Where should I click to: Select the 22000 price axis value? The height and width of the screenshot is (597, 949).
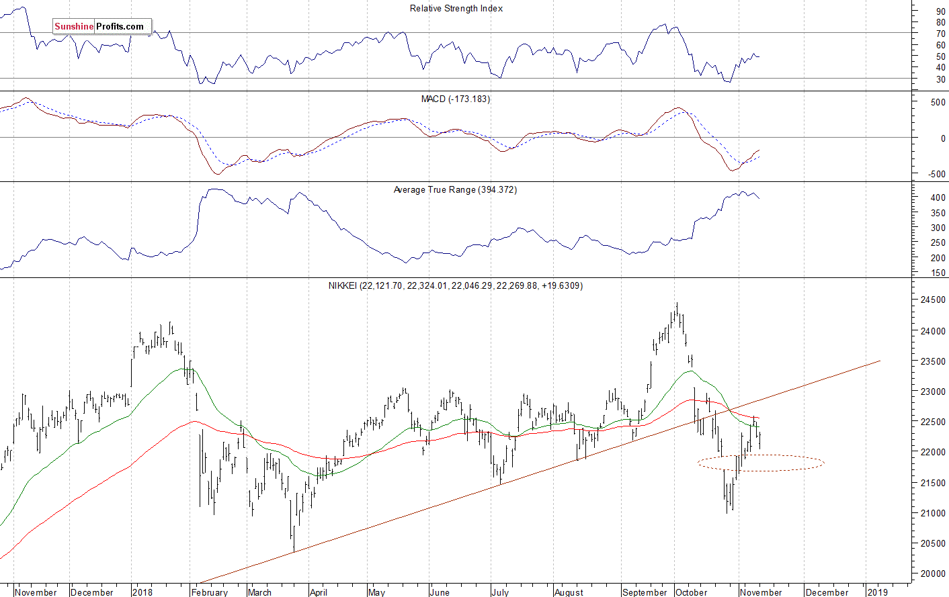(933, 452)
